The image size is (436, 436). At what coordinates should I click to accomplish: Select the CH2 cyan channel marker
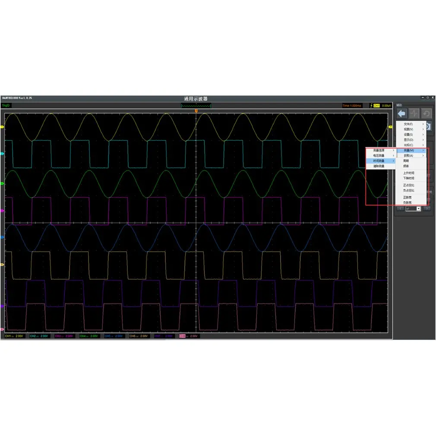[x=2, y=154]
